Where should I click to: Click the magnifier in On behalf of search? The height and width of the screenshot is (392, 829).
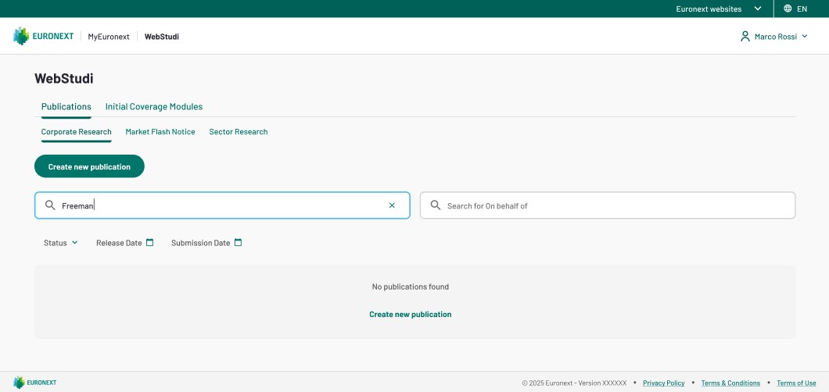pyautogui.click(x=436, y=205)
